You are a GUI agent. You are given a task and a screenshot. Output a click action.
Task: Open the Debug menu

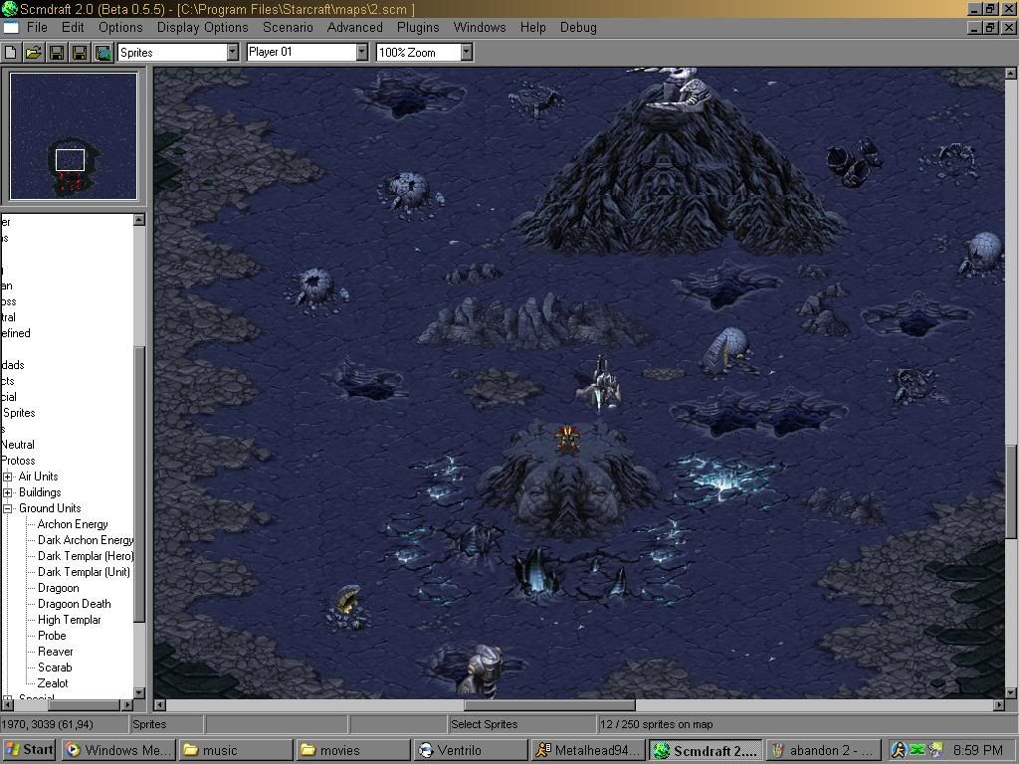tap(578, 27)
